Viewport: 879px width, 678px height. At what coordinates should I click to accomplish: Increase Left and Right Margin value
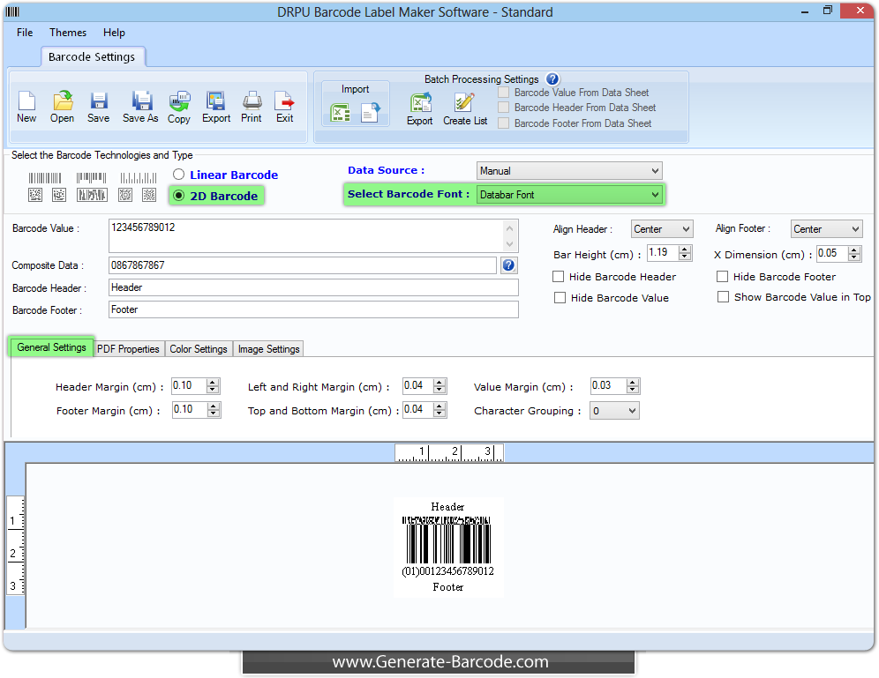[x=440, y=383]
